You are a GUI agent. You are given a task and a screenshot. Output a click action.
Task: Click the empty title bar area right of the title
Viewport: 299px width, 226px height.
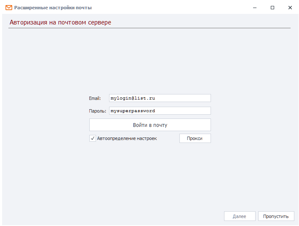pyautogui.click(x=168, y=8)
